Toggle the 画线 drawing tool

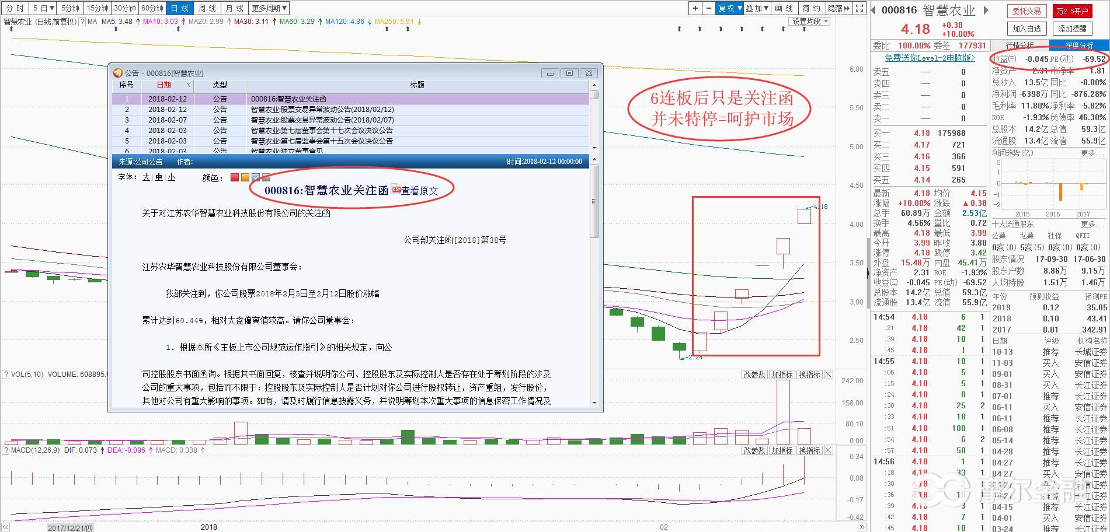coord(784,8)
